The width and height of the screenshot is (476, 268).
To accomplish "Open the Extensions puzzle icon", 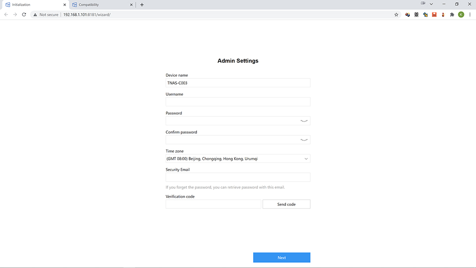I will [x=452, y=15].
